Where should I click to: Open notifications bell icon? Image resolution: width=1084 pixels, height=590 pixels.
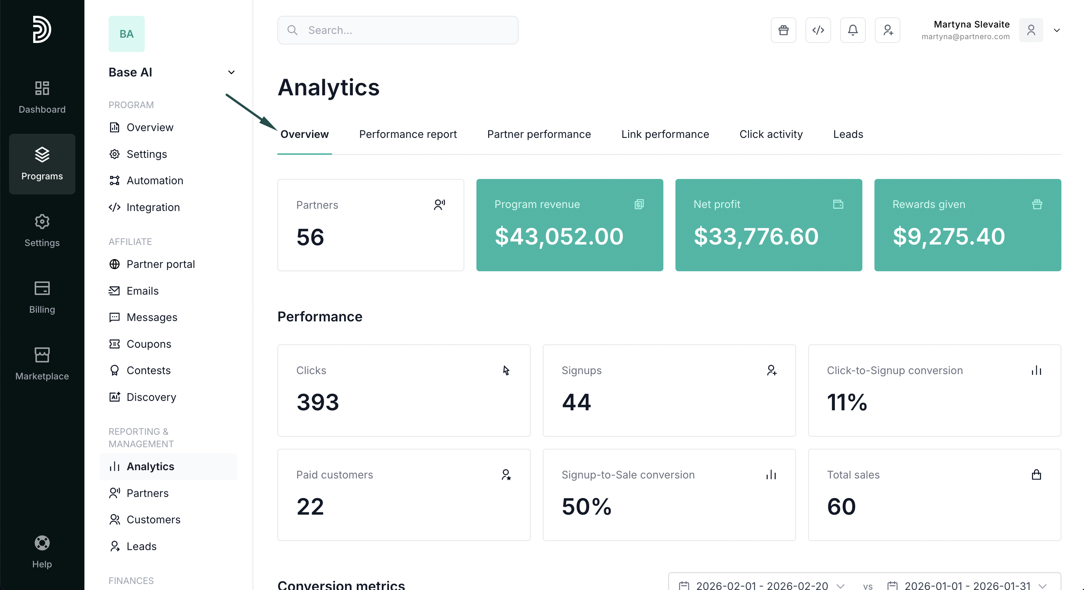click(853, 30)
